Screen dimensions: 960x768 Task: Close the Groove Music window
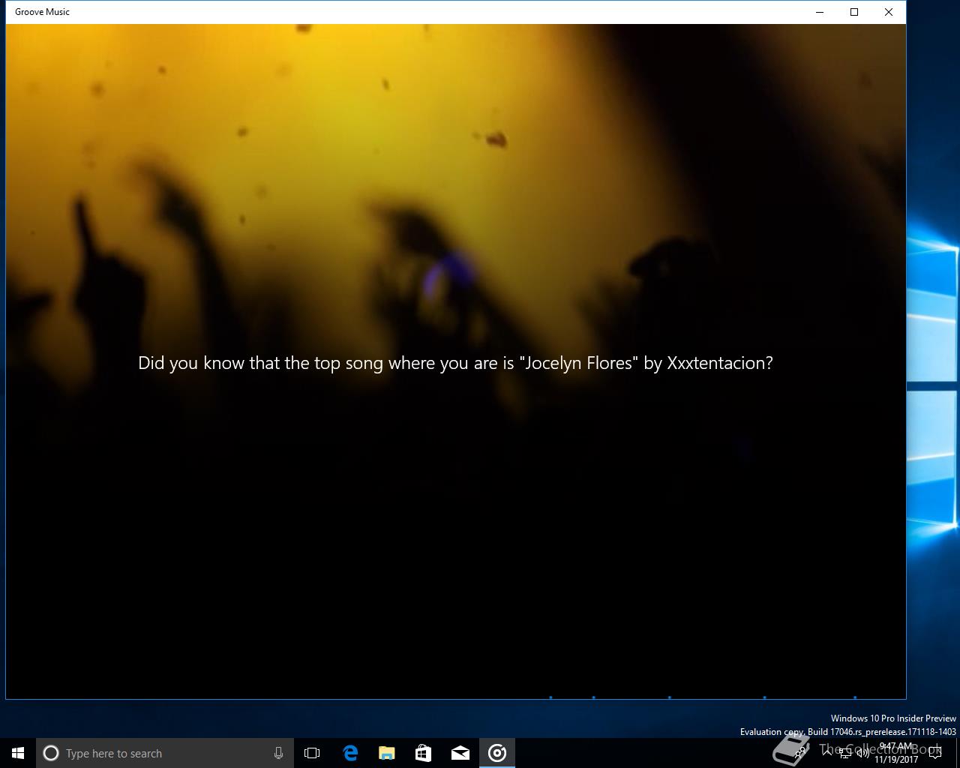(889, 12)
